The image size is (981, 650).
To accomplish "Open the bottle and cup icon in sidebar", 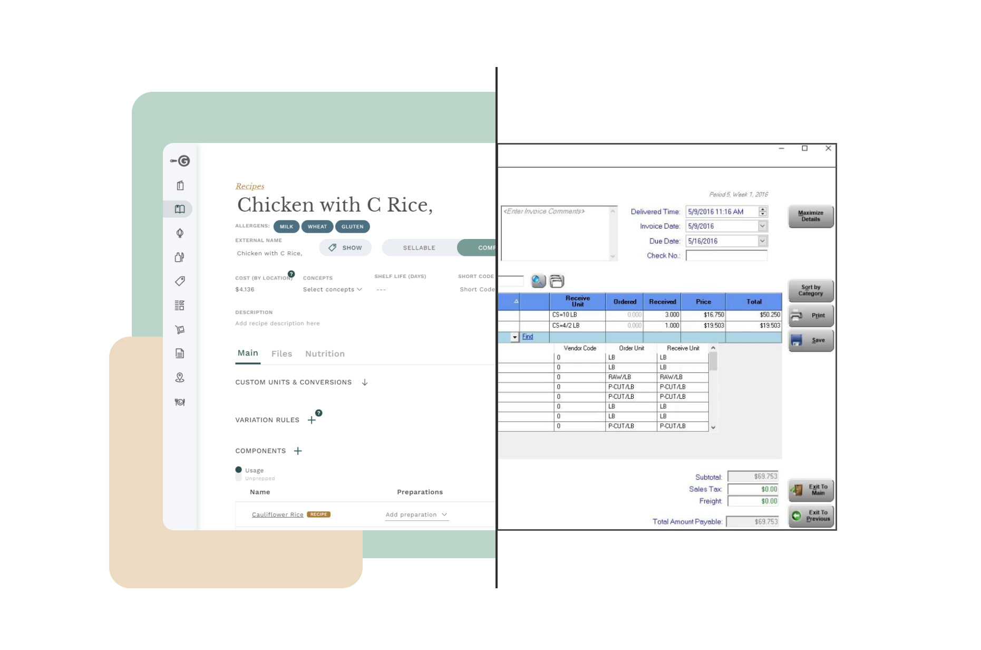I will [x=180, y=257].
